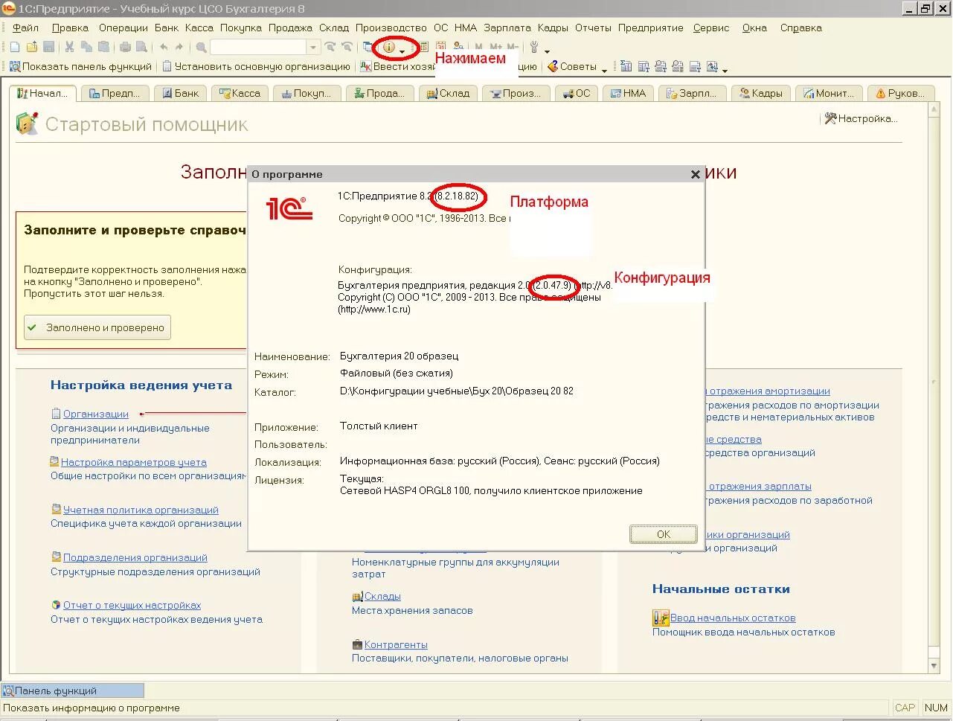Open the calendar icon in toolbar
Viewport: 953px width, 721px height.
441,47
